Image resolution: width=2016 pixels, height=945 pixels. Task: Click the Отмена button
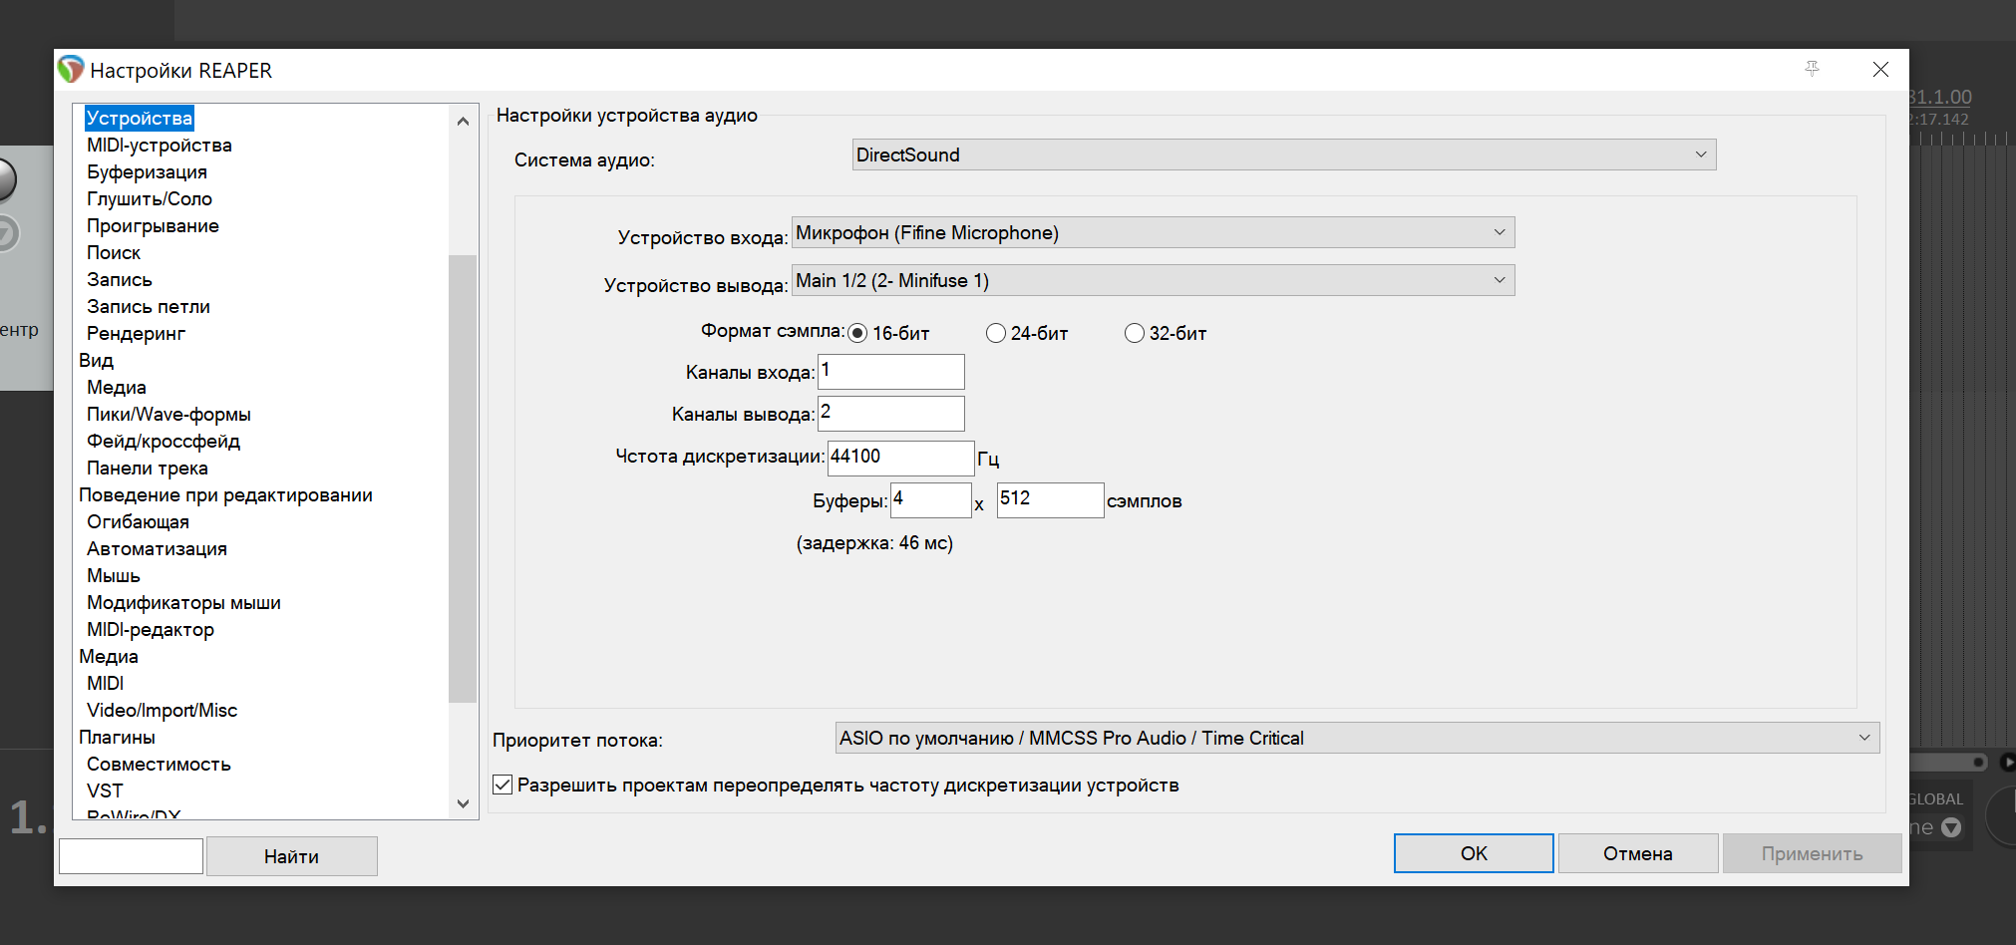pyautogui.click(x=1638, y=853)
